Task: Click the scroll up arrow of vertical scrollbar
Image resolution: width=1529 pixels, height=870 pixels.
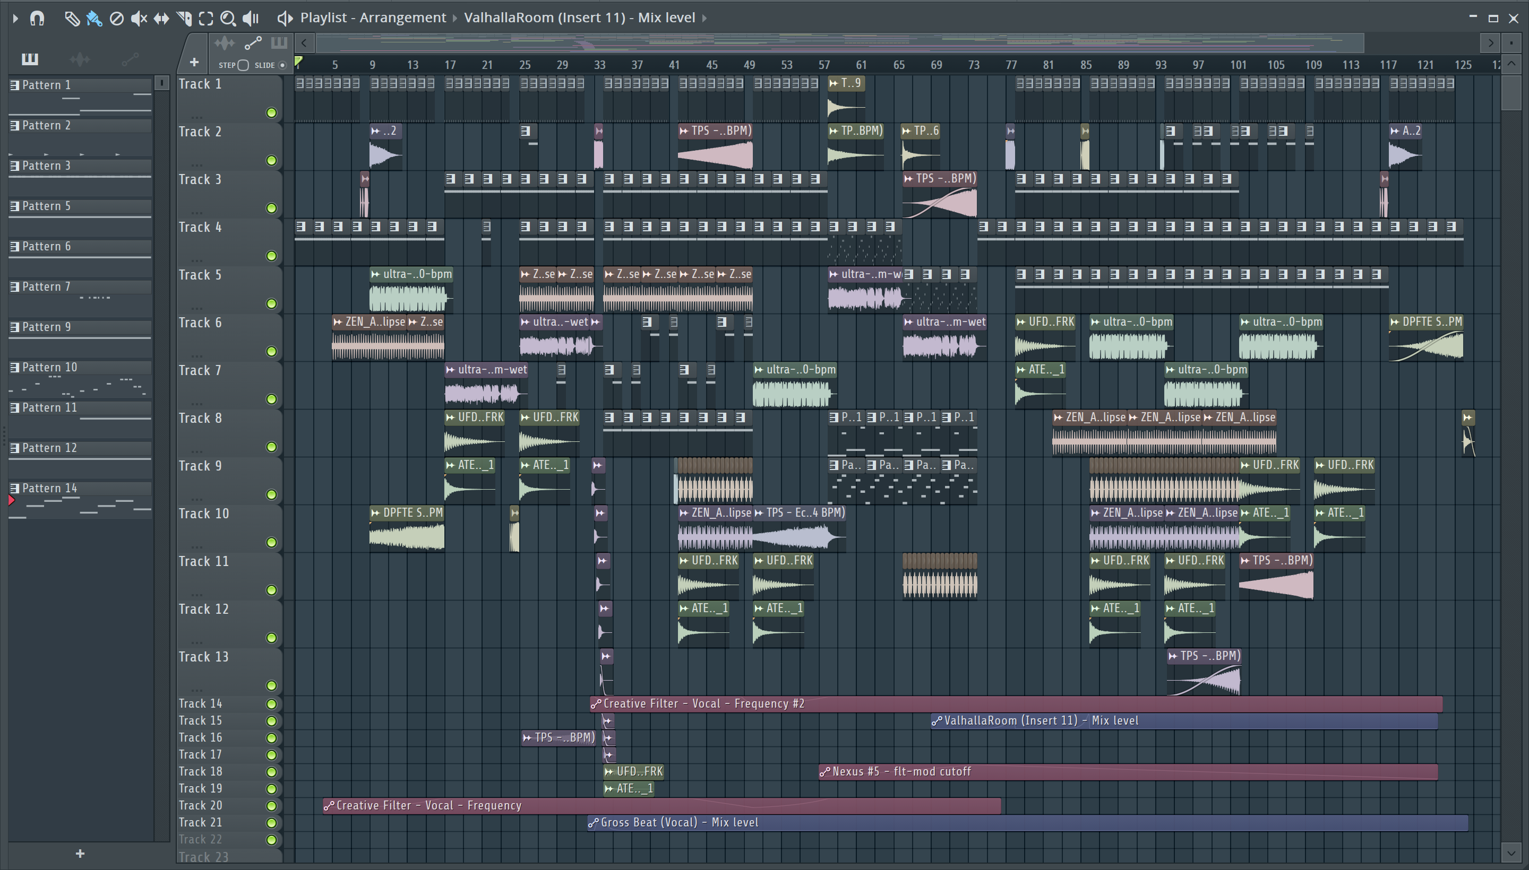Action: [x=1511, y=63]
